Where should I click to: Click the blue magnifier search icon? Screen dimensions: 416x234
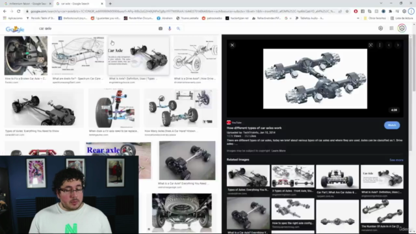pos(178,29)
